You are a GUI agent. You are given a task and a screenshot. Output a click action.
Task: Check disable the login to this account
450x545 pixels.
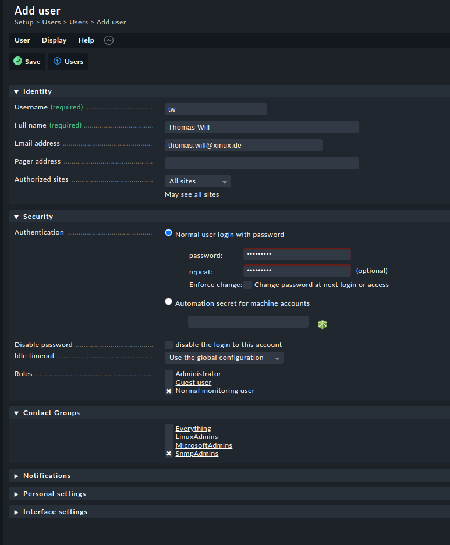point(169,345)
